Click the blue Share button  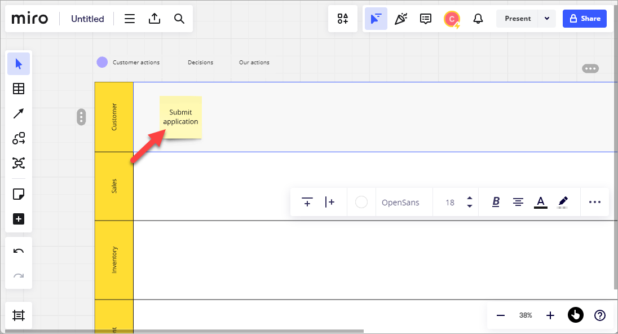click(584, 19)
